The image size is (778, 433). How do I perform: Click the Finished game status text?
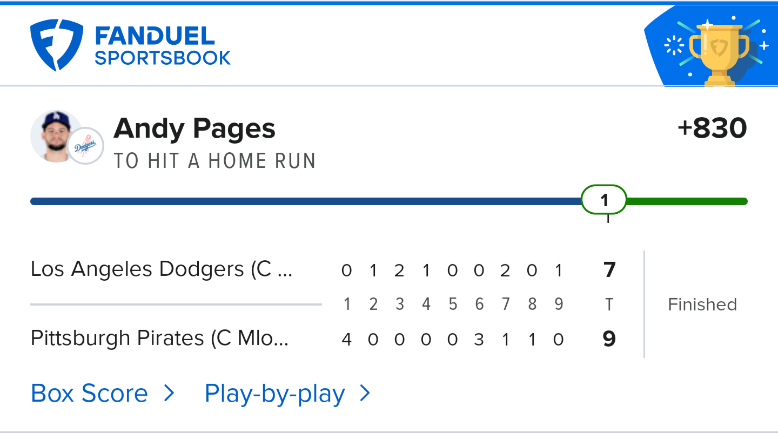tap(702, 305)
